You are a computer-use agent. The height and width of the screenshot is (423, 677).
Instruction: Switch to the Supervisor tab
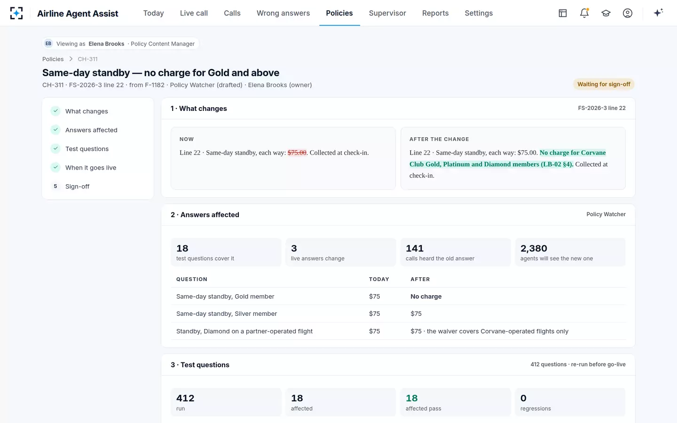[387, 13]
